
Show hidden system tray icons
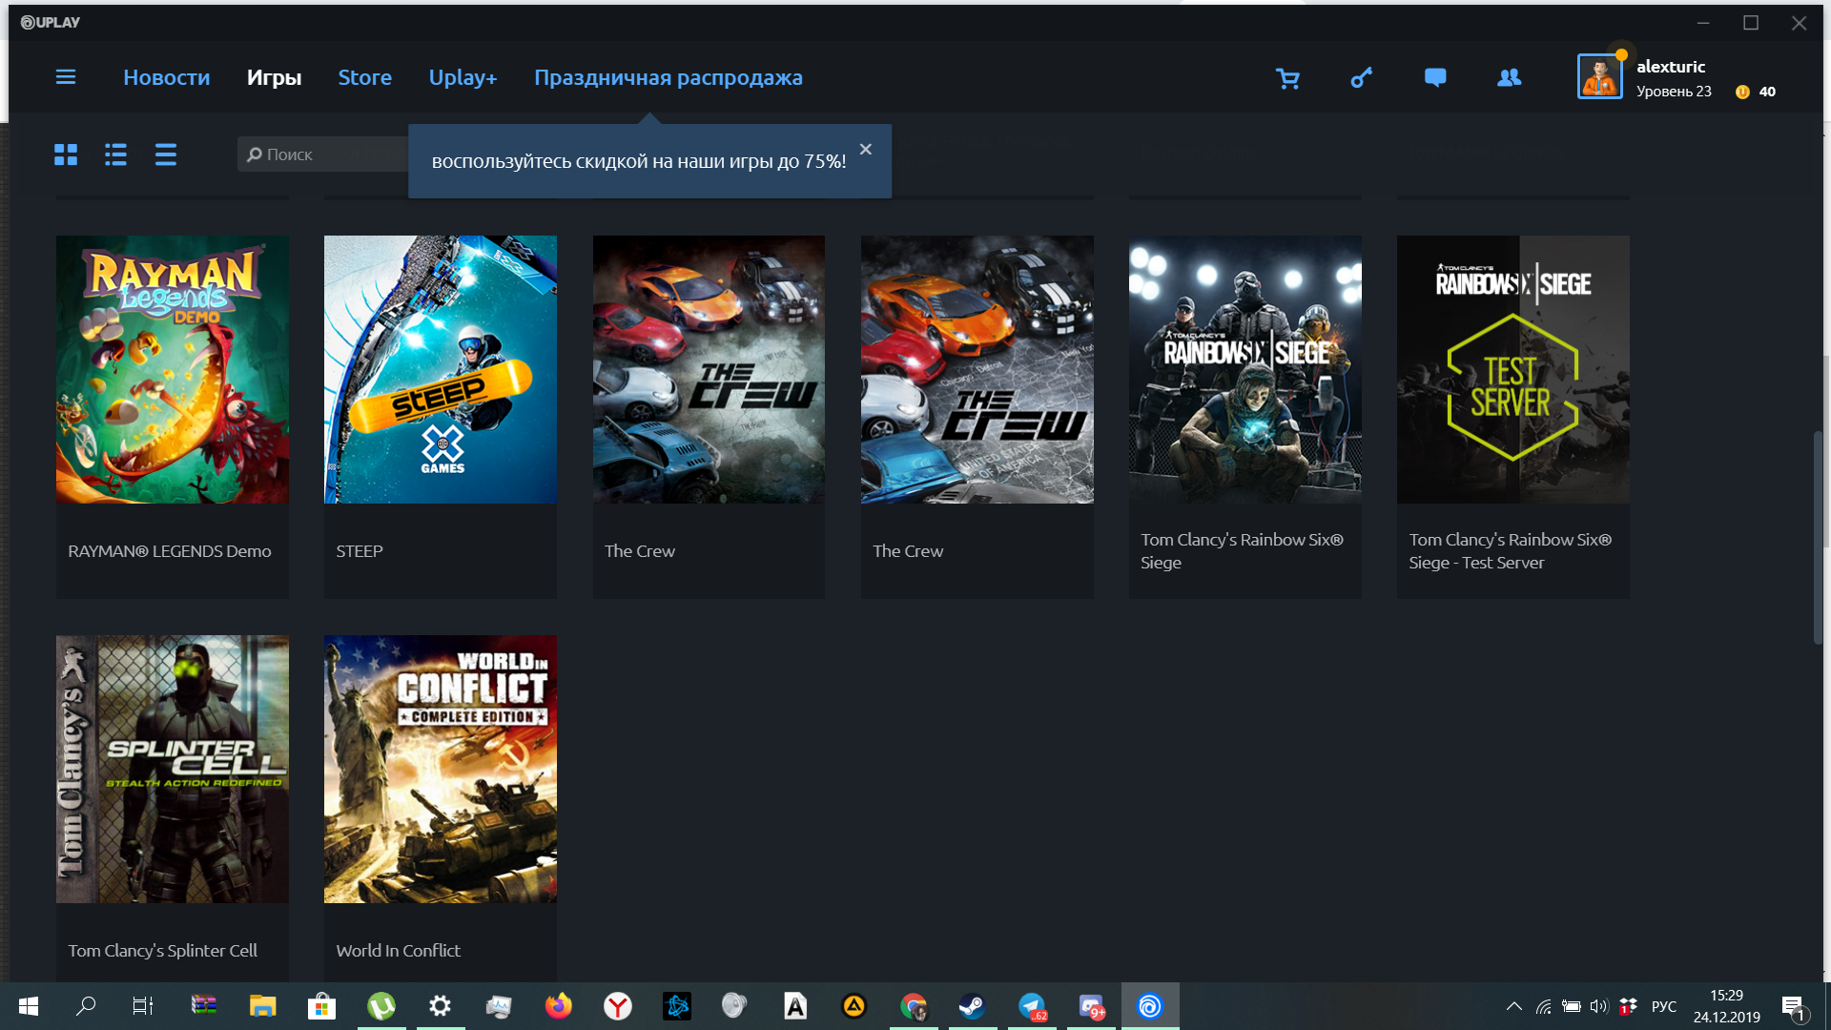(1513, 1006)
